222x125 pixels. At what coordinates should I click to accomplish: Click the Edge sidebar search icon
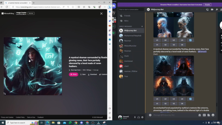click(110, 16)
